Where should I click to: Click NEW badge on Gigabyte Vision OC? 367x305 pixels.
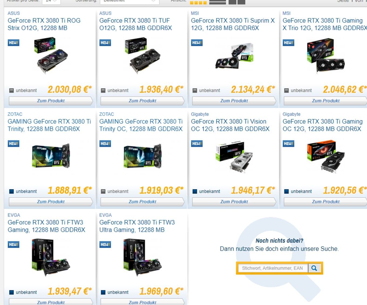pyautogui.click(x=197, y=144)
